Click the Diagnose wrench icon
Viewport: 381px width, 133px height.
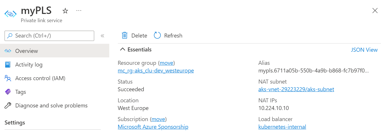click(x=8, y=106)
